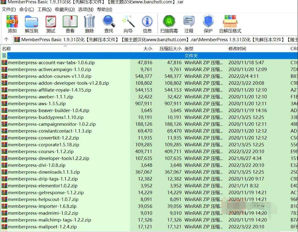Click date 2021/6/27 4:34

(245, 158)
